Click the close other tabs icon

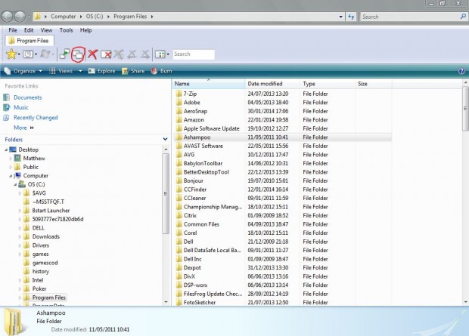106,54
